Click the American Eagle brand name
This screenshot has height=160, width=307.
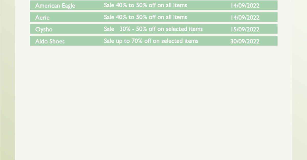pos(55,6)
